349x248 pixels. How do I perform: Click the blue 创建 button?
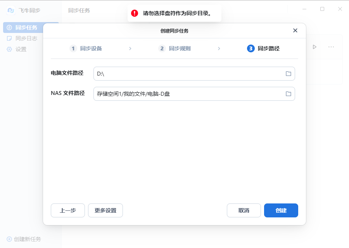pos(281,210)
